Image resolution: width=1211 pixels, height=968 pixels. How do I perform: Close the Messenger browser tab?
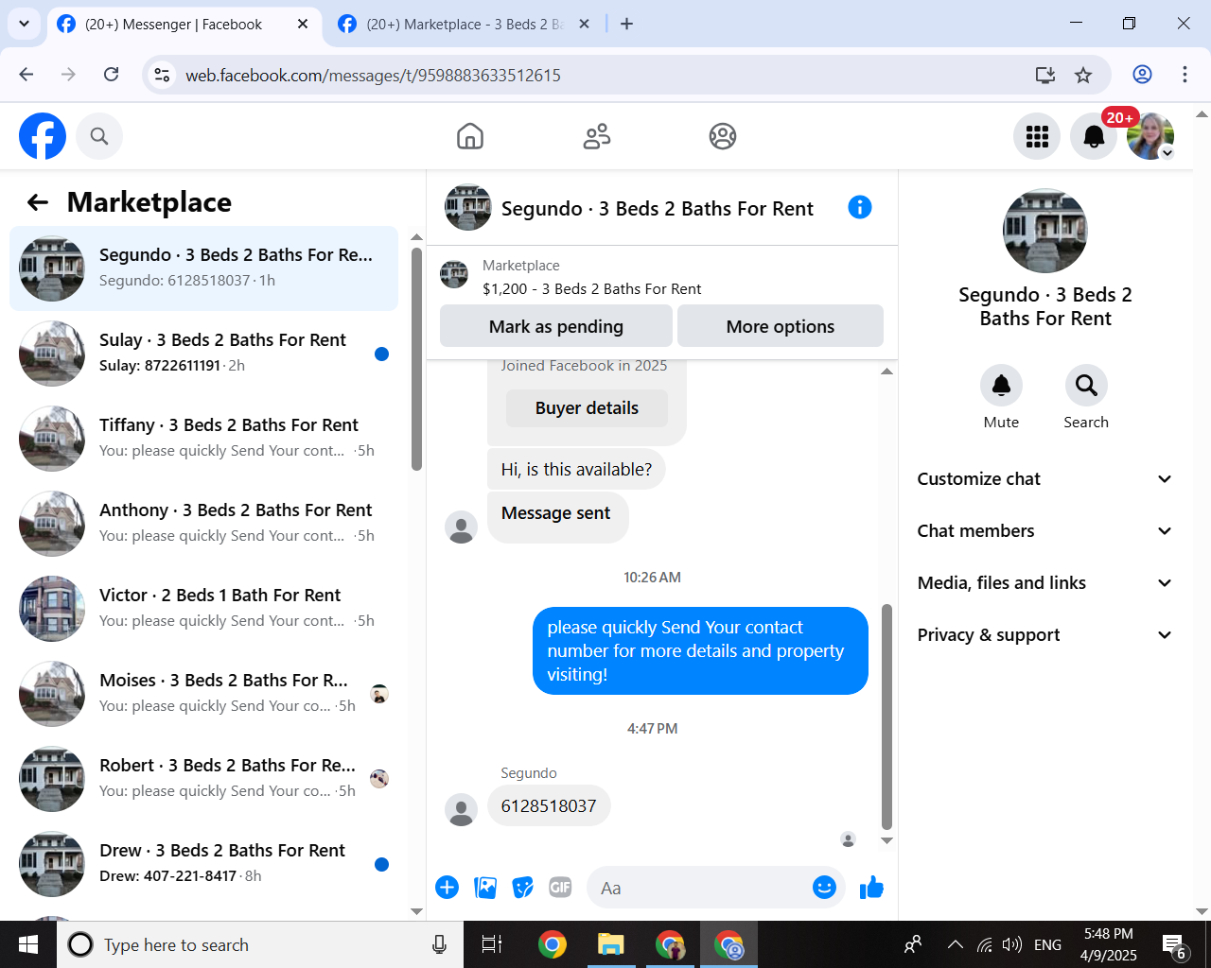tap(303, 25)
